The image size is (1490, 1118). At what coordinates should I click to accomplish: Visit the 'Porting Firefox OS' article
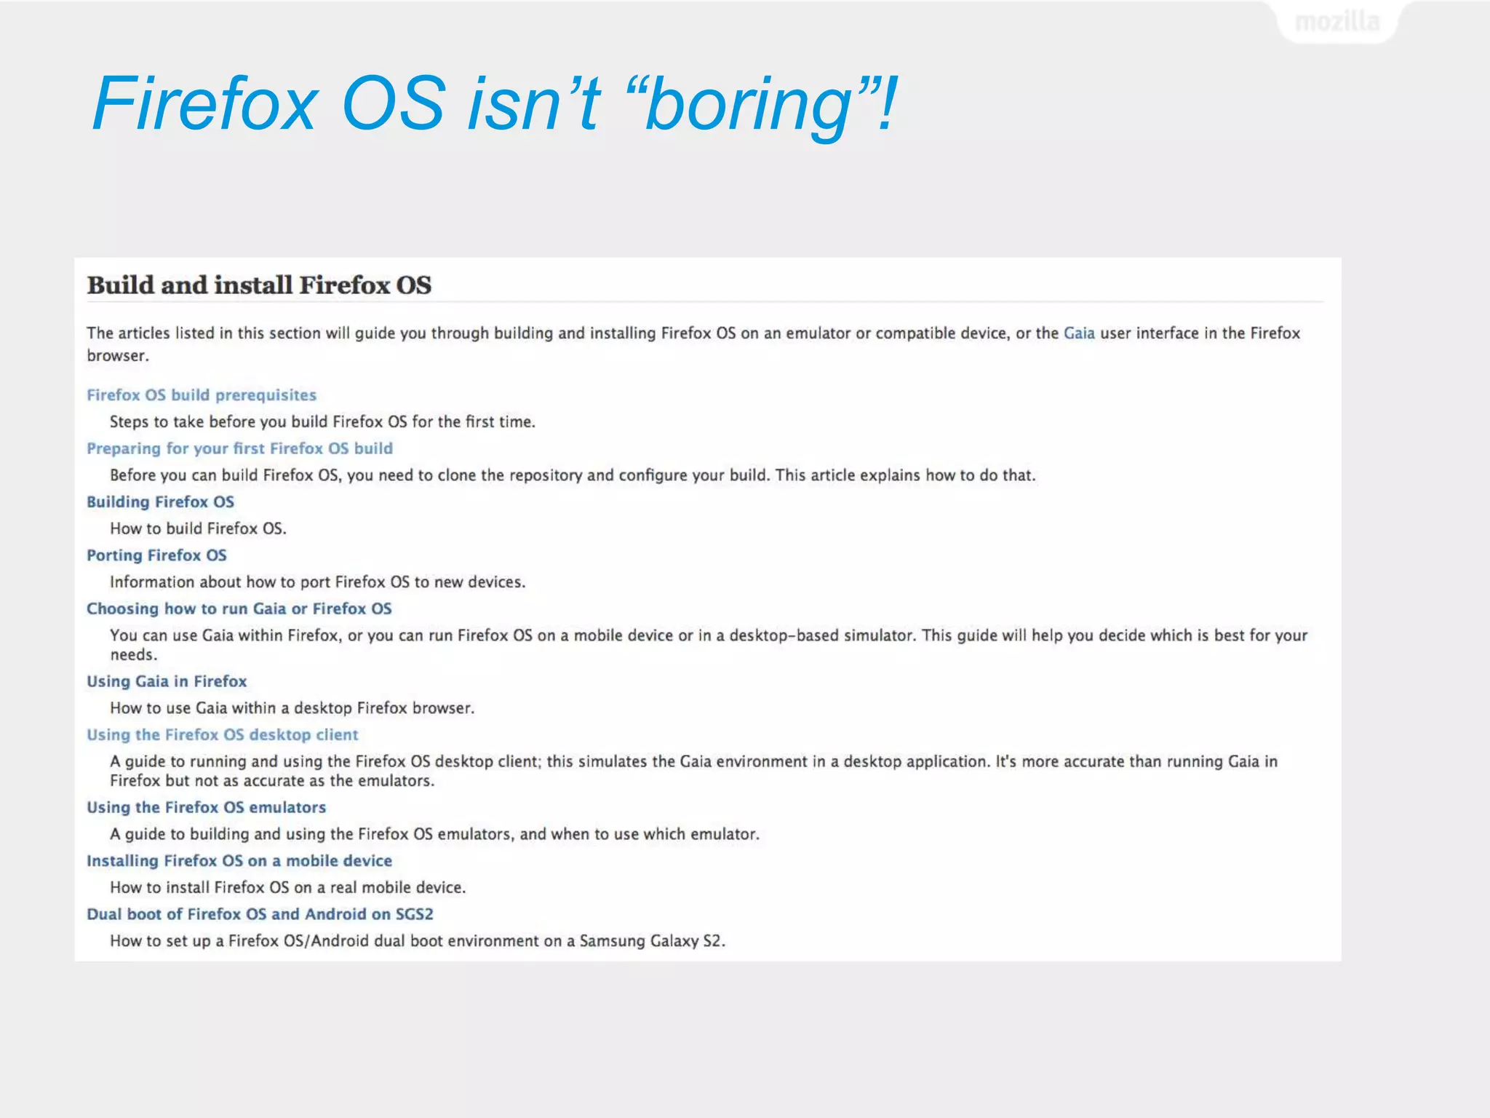point(156,555)
